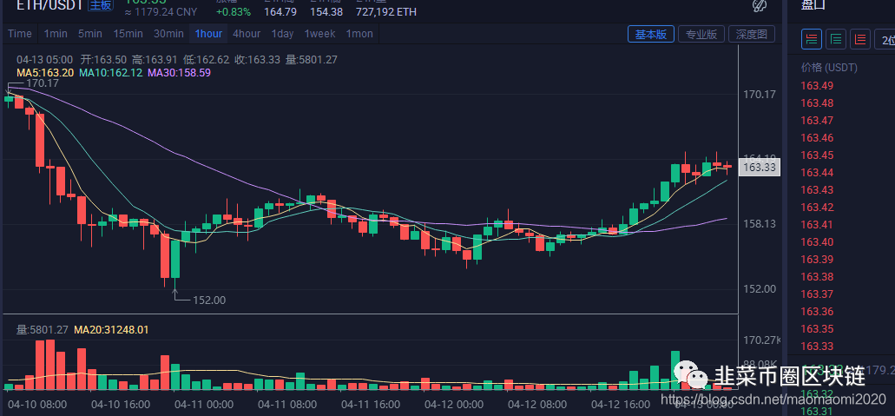895x416 pixels.
Task: Select the red order book price 163.33
Action: click(x=817, y=347)
